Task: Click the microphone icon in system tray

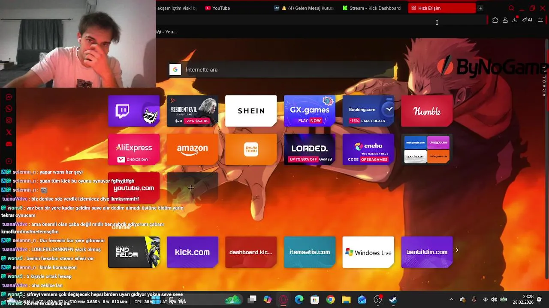Action: click(x=474, y=299)
